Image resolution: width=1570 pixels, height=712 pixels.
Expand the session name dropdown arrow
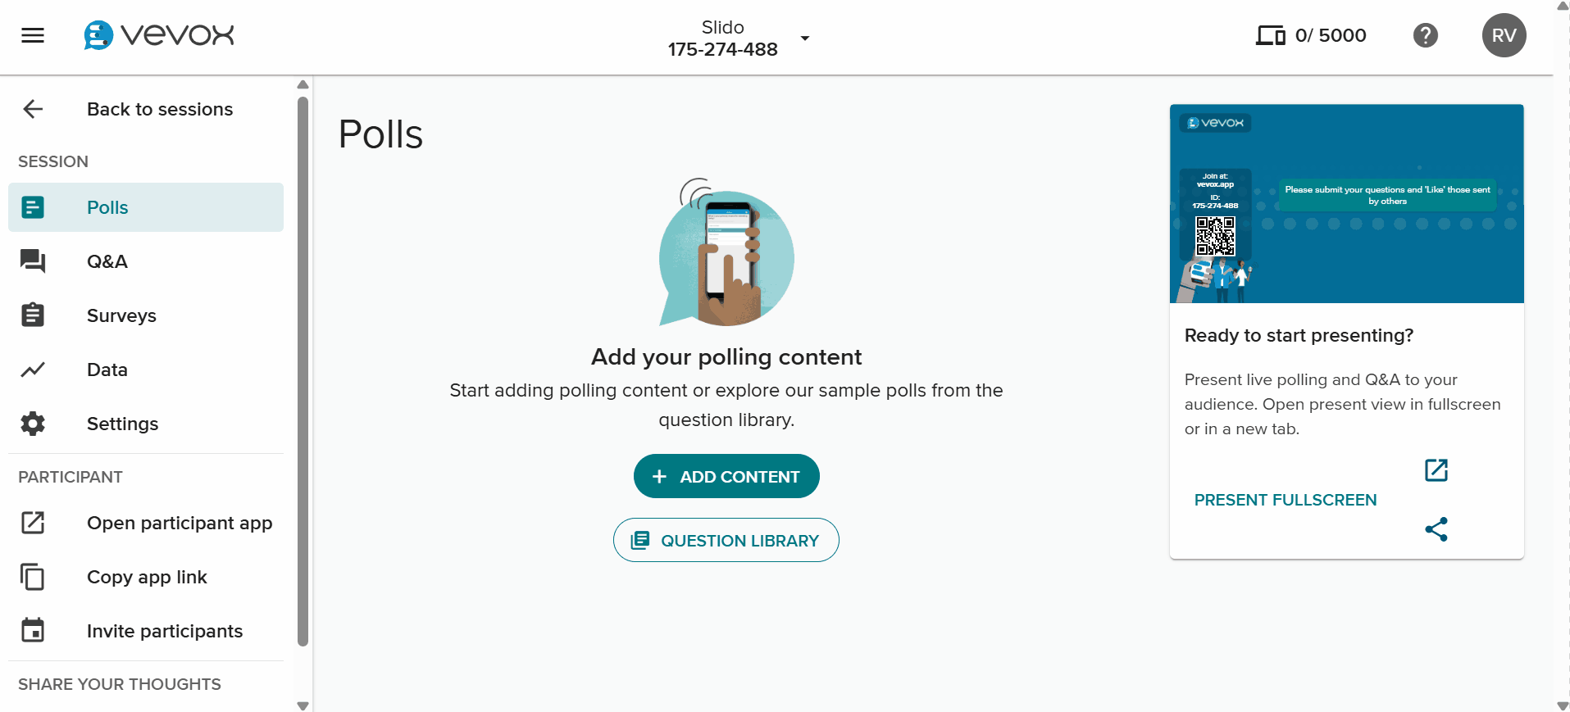[x=805, y=39]
